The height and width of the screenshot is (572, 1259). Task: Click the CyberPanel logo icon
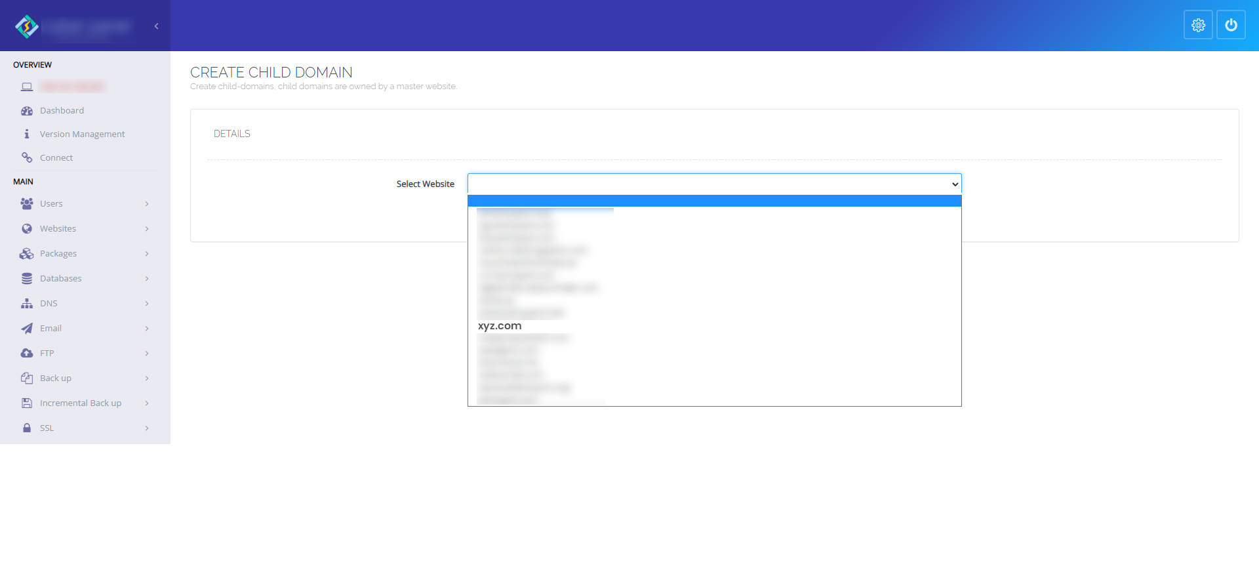pos(27,26)
